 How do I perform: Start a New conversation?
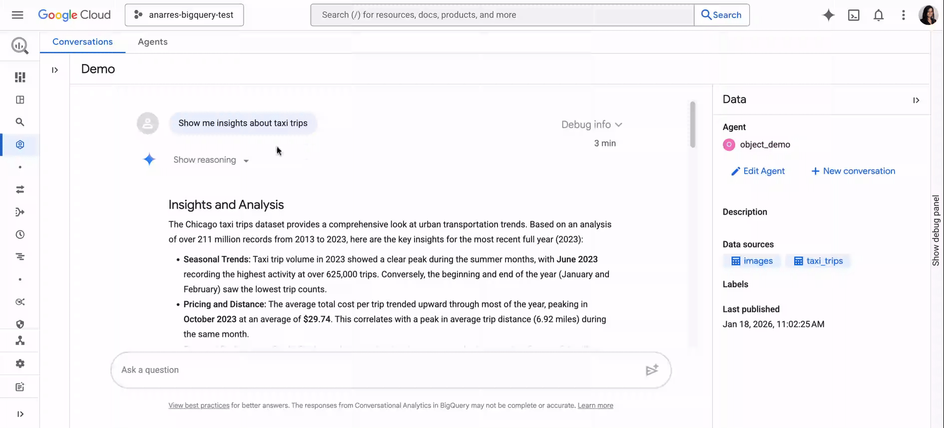[x=853, y=171]
